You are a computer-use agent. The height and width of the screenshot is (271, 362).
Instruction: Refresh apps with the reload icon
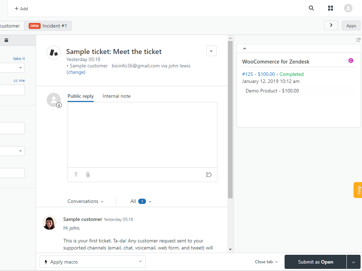(358, 40)
